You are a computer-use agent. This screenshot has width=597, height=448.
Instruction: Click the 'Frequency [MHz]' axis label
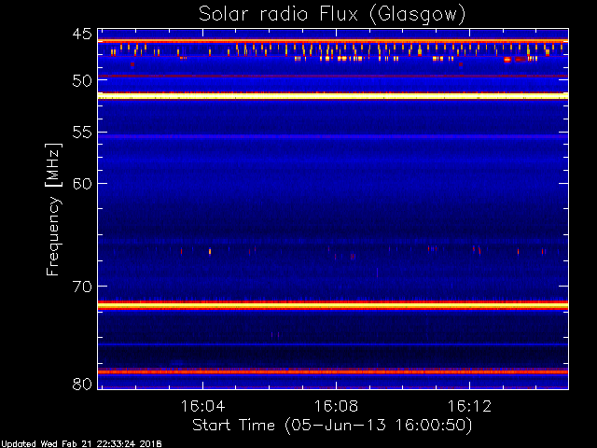point(53,209)
